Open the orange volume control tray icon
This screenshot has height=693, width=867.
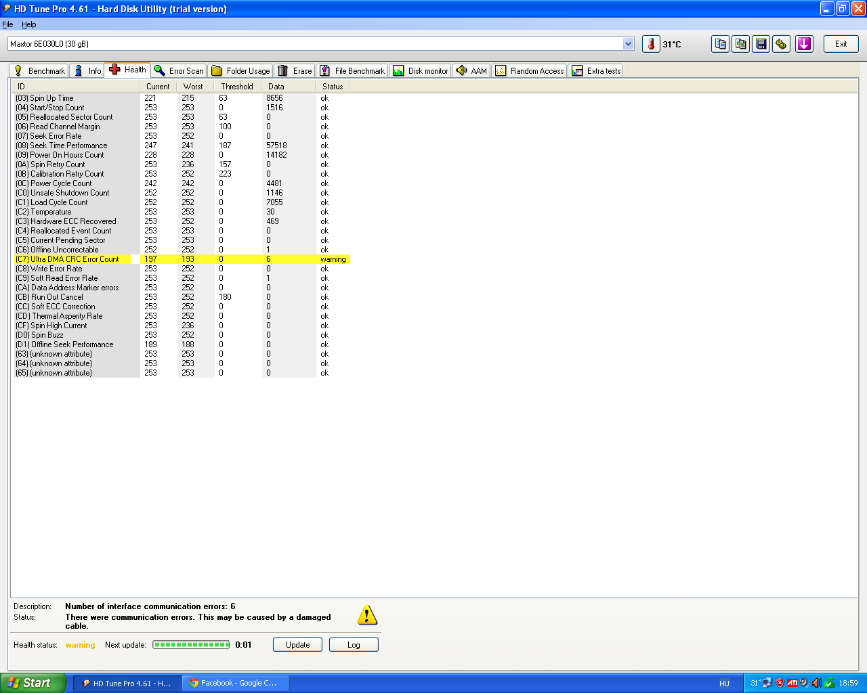coord(816,683)
